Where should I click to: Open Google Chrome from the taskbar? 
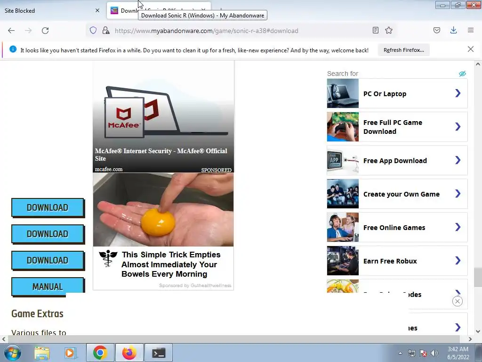(100, 353)
